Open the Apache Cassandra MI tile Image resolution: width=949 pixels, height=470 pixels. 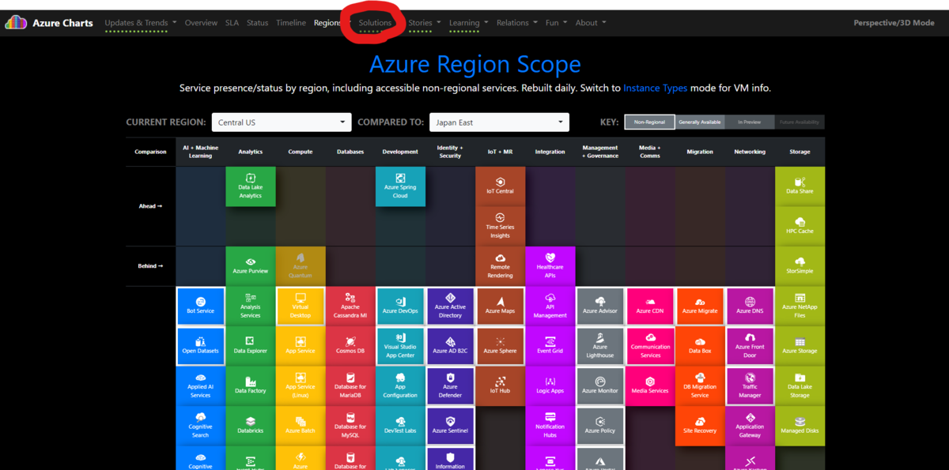point(350,306)
